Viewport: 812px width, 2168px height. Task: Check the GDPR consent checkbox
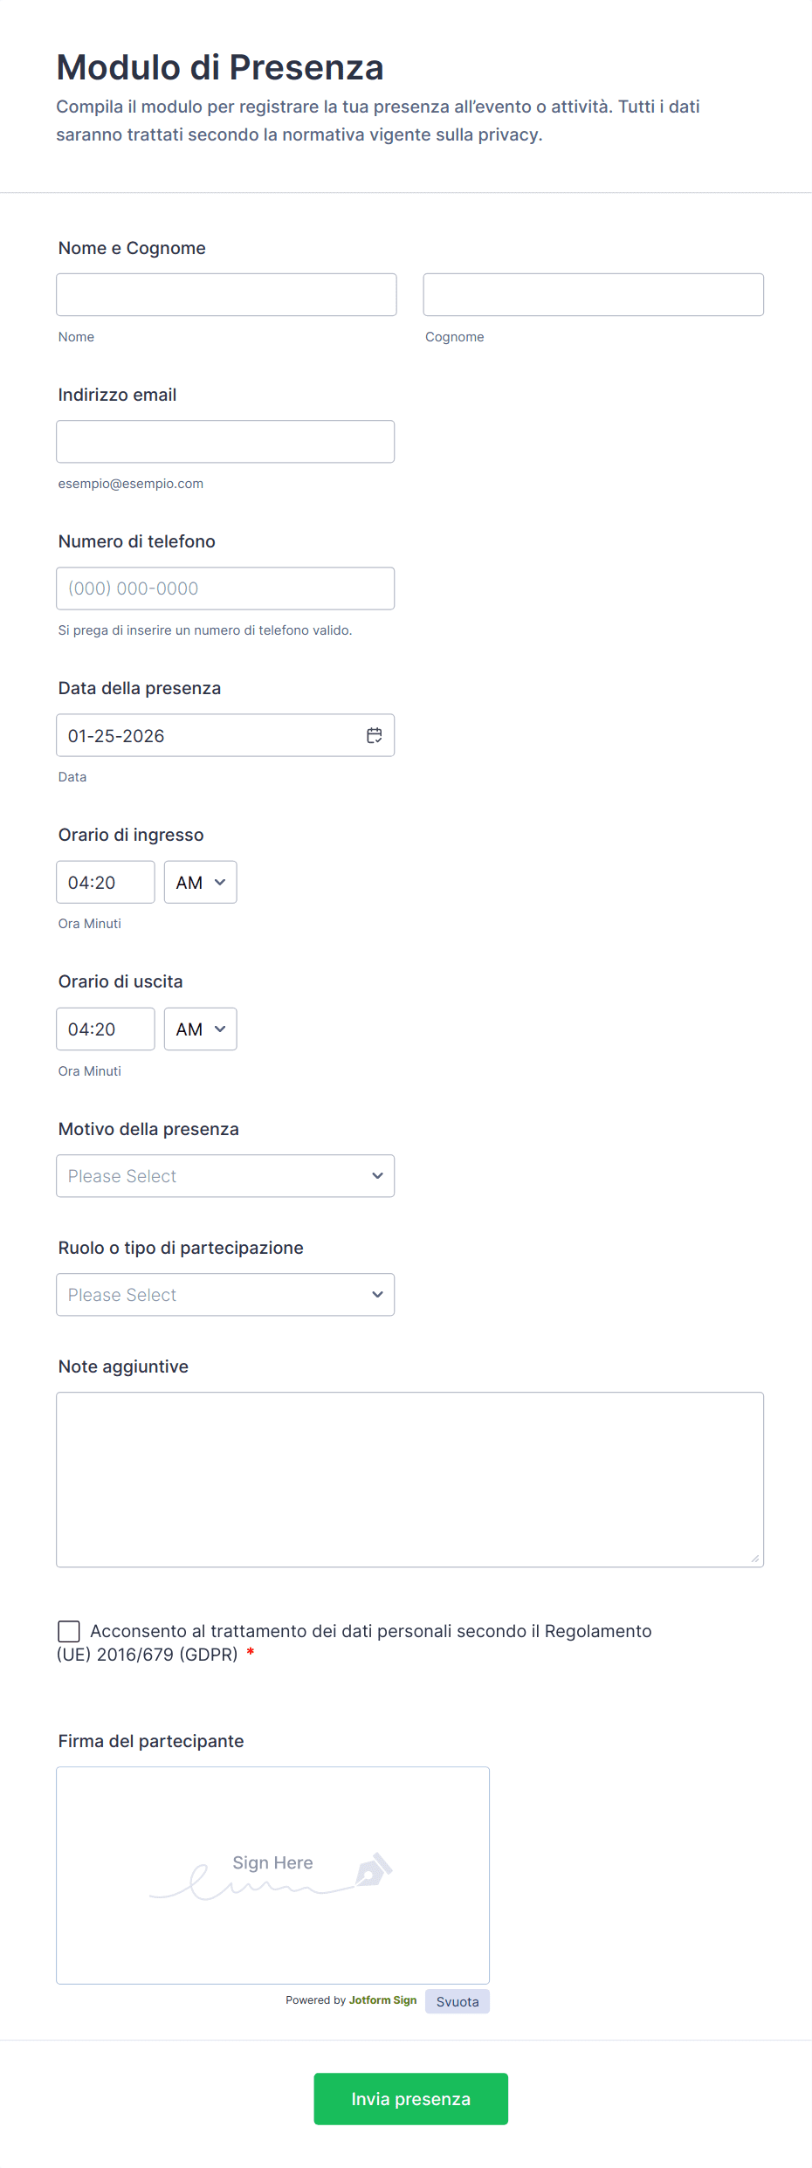click(x=69, y=1631)
